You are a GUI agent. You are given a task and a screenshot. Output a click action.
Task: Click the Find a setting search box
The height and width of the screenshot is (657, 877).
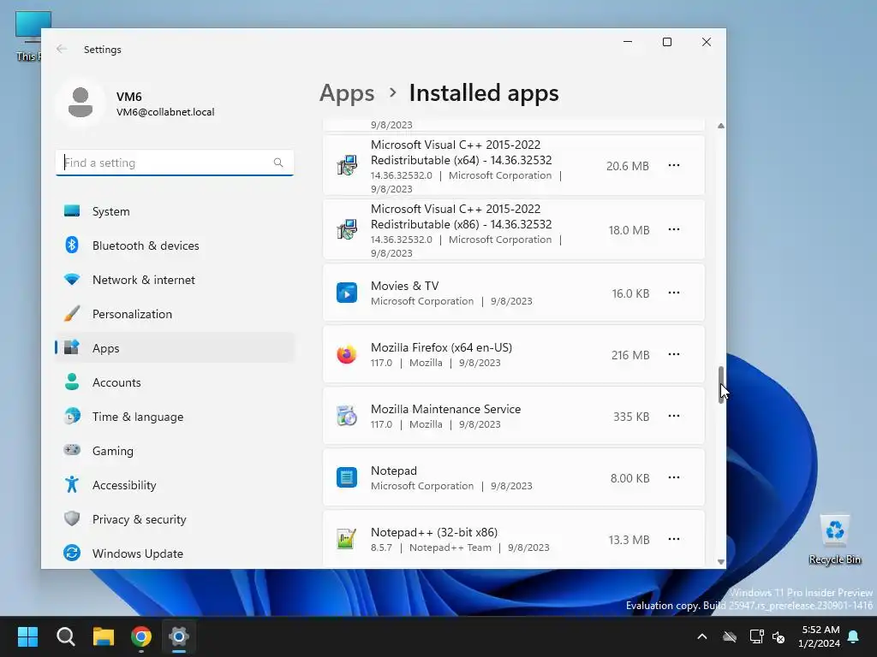pyautogui.click(x=174, y=163)
